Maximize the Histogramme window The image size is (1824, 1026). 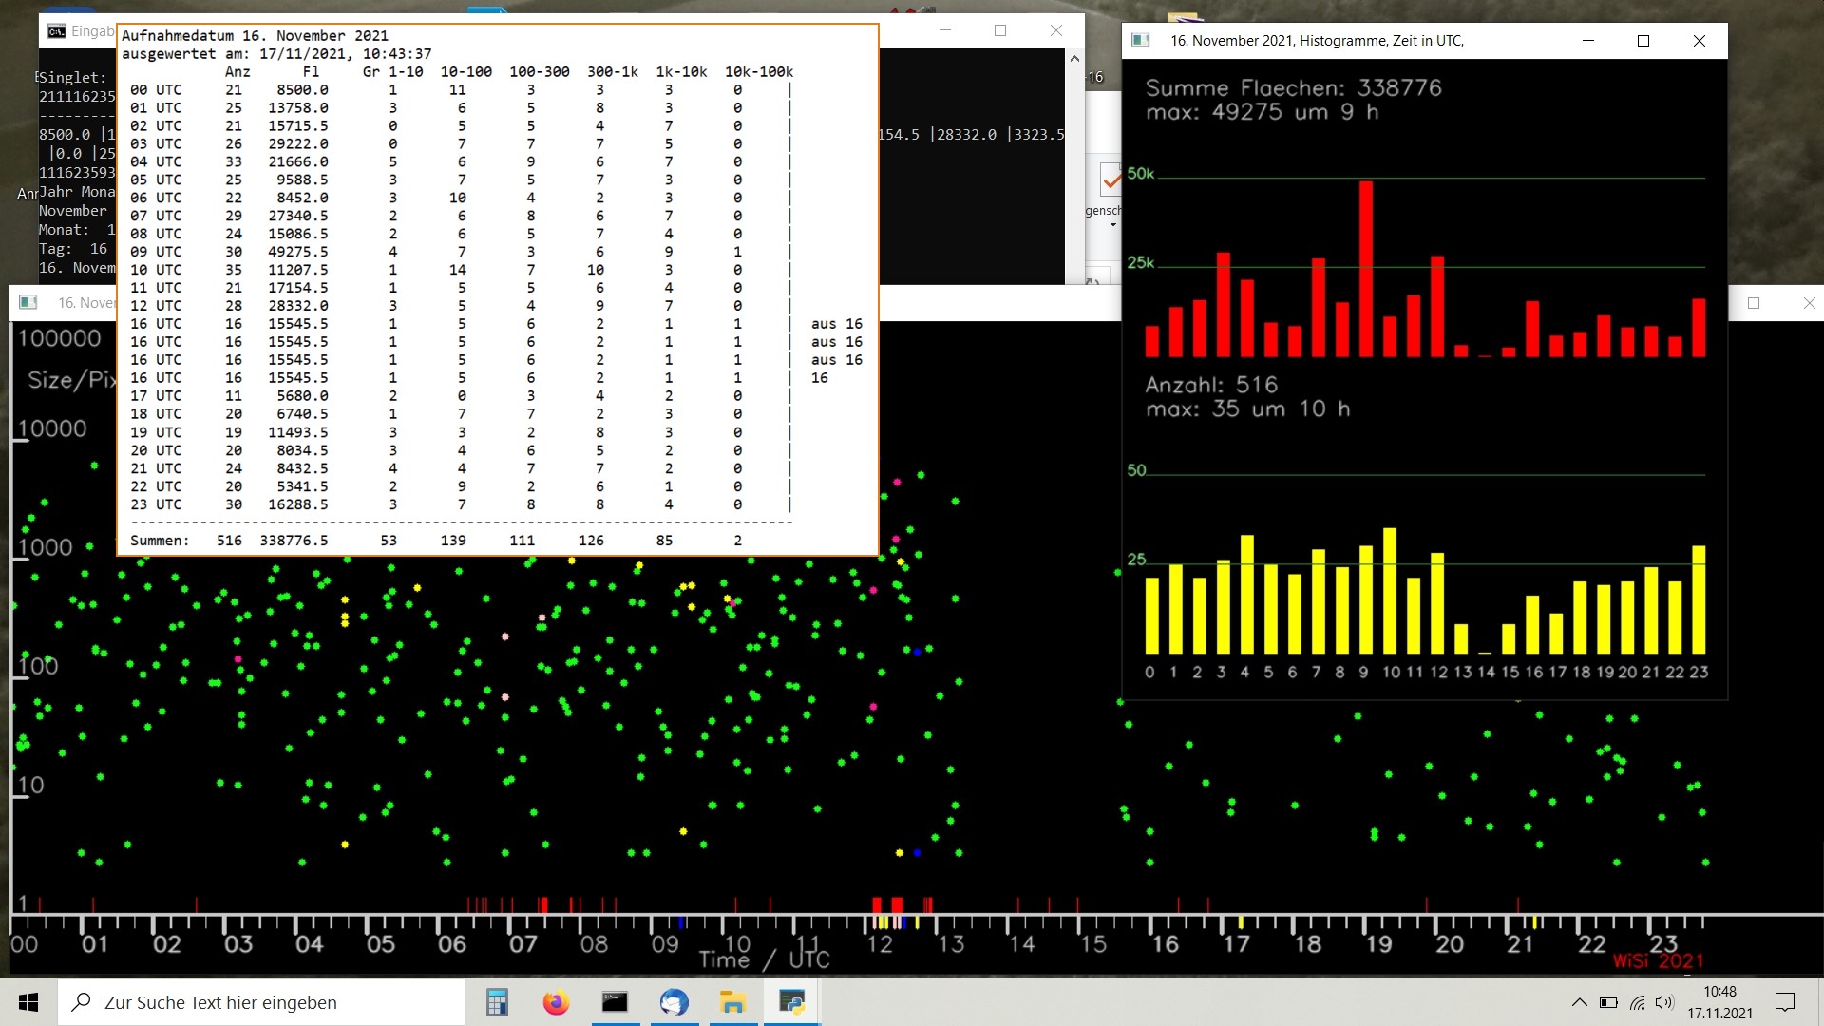pyautogui.click(x=1643, y=41)
